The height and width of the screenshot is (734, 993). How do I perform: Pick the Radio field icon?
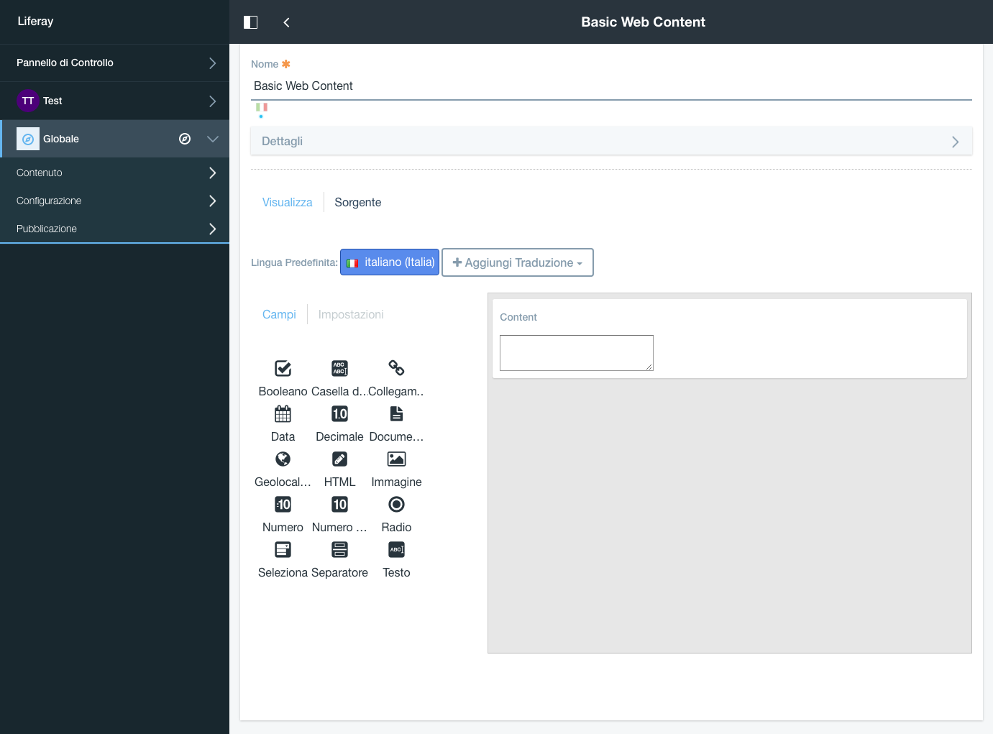pos(396,504)
